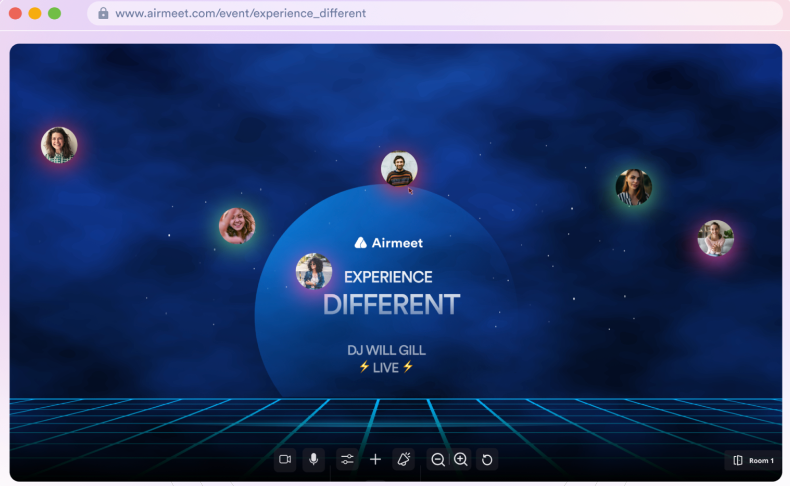790x486 pixels.
Task: Click the avatar beside the EXPERIENCE text
Action: point(313,272)
